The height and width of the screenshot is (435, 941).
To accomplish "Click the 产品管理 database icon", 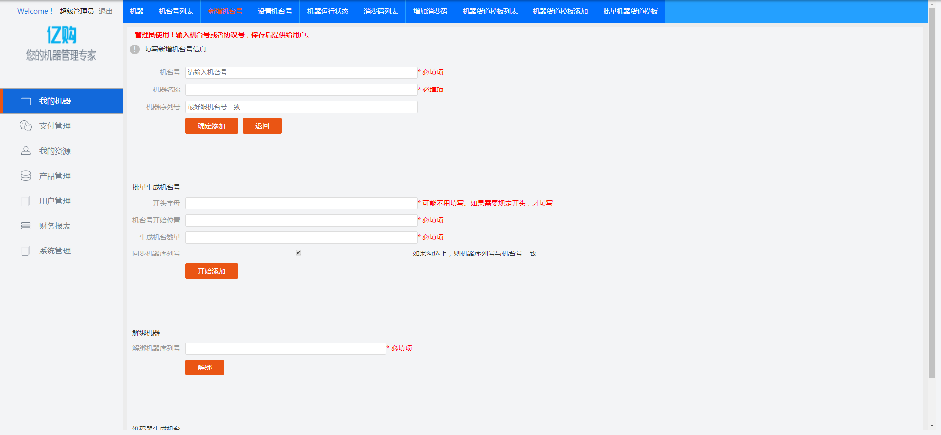I will 25,176.
